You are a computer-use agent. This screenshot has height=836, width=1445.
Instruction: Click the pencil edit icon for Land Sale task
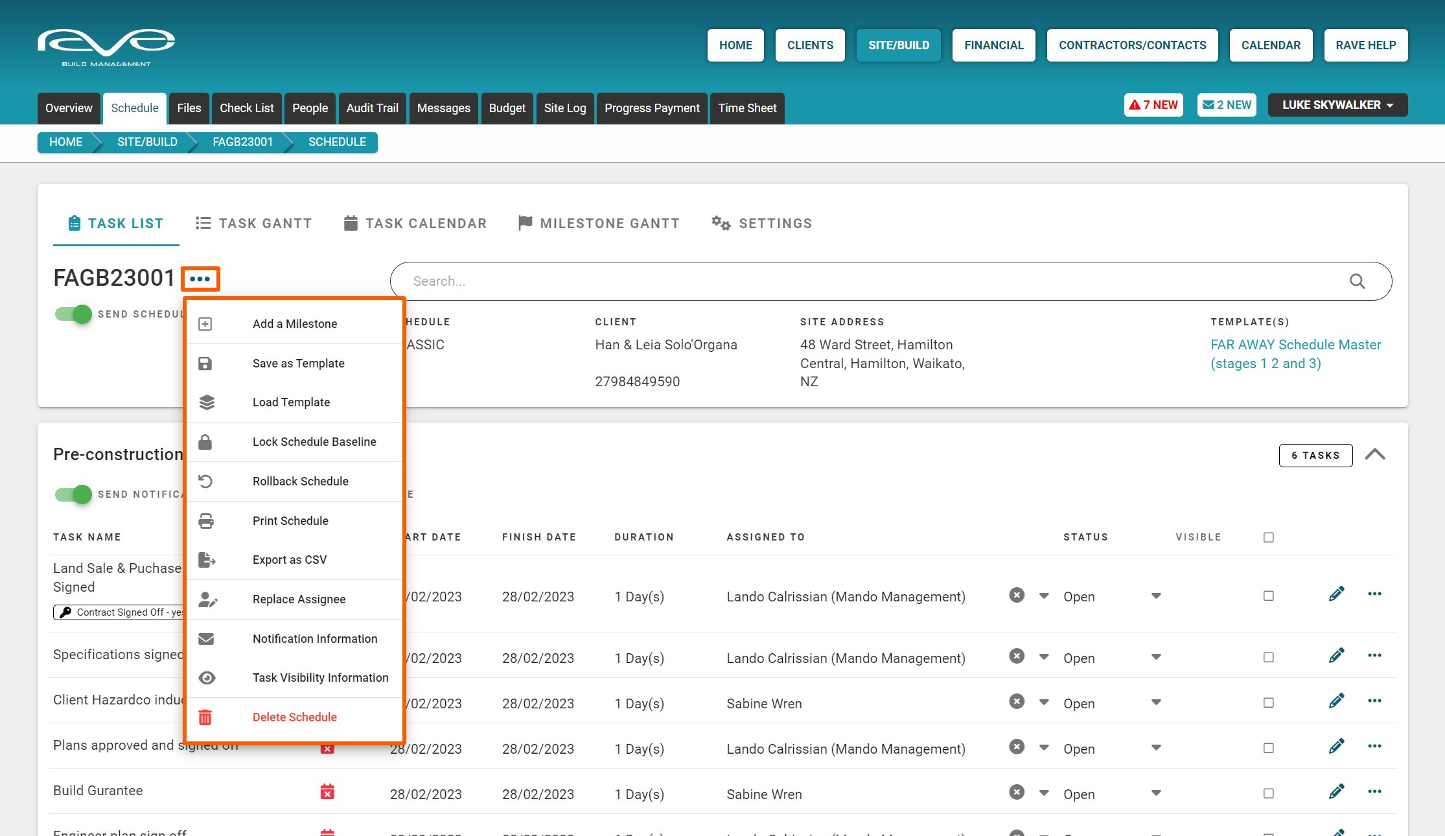pos(1336,594)
